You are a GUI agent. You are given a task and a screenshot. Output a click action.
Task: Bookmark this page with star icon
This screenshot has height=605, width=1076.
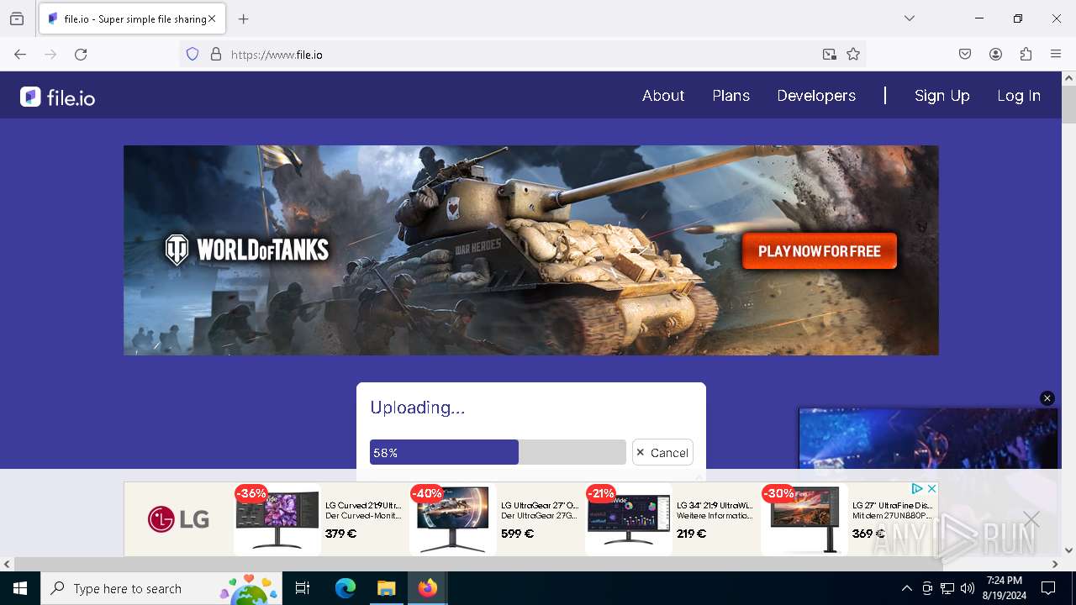pos(853,55)
